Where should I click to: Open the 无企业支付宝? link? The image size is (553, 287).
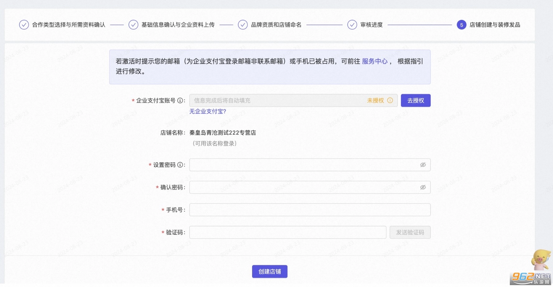[208, 112]
